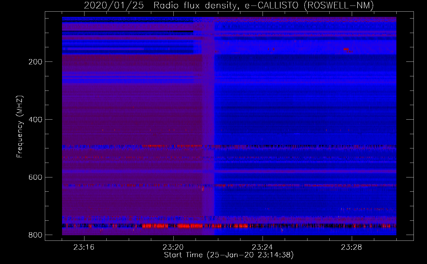Image resolution: width=427 pixels, height=264 pixels.
Task: Click the 400 frequency tick label
Action: pyautogui.click(x=35, y=120)
